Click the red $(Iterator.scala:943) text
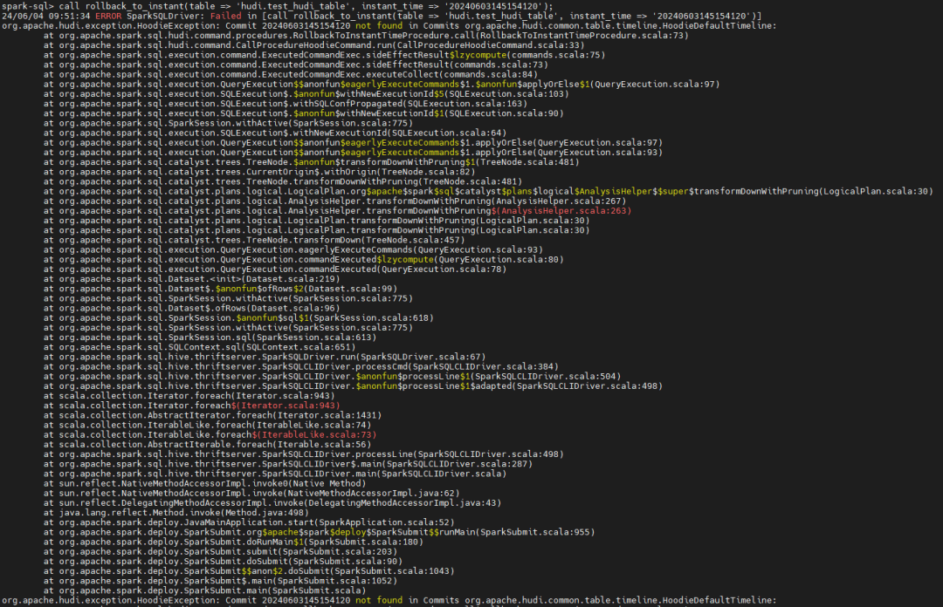Screen dimensions: 943x607 coord(286,406)
